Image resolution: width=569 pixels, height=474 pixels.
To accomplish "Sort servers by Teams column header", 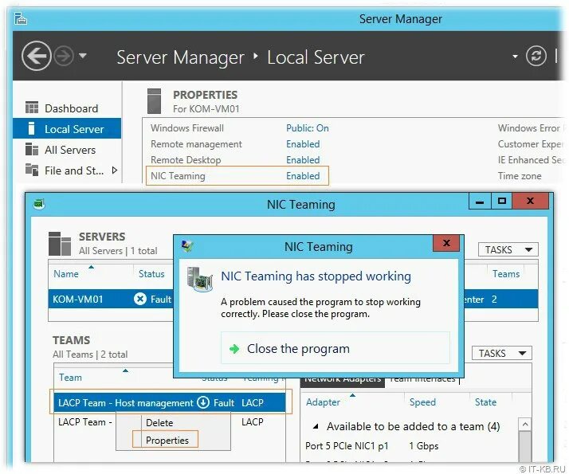I will pos(506,274).
